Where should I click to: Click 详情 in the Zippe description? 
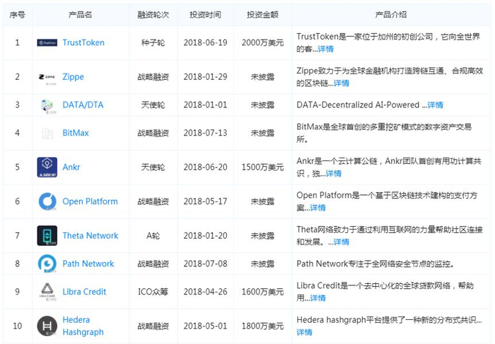tap(342, 83)
